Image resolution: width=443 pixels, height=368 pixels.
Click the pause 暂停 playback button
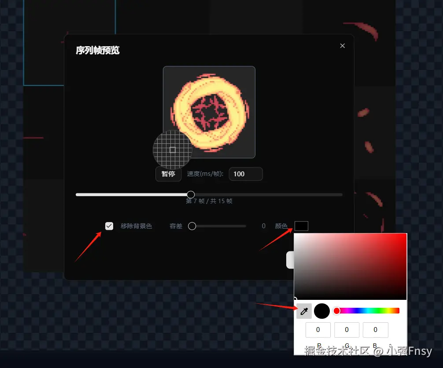(168, 174)
